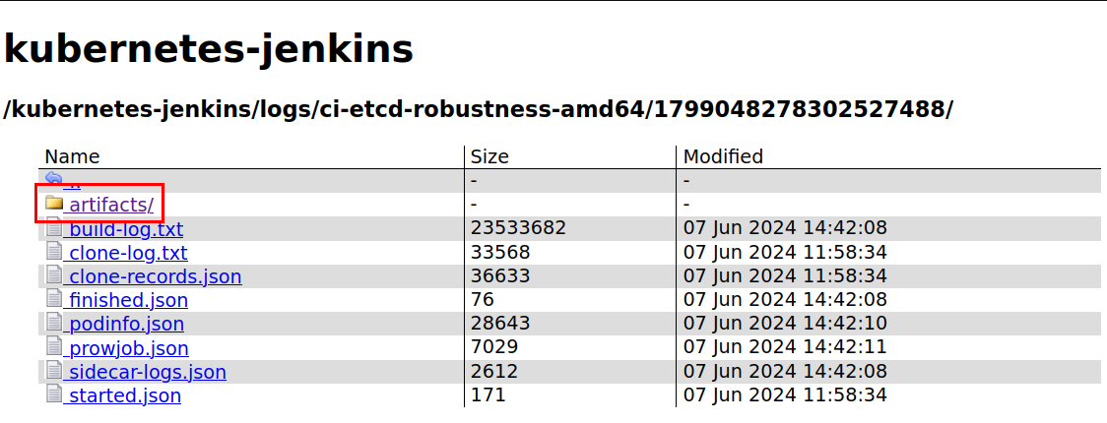Image resolution: width=1107 pixels, height=423 pixels.
Task: Click the file icon beside finished.json
Action: point(53,299)
